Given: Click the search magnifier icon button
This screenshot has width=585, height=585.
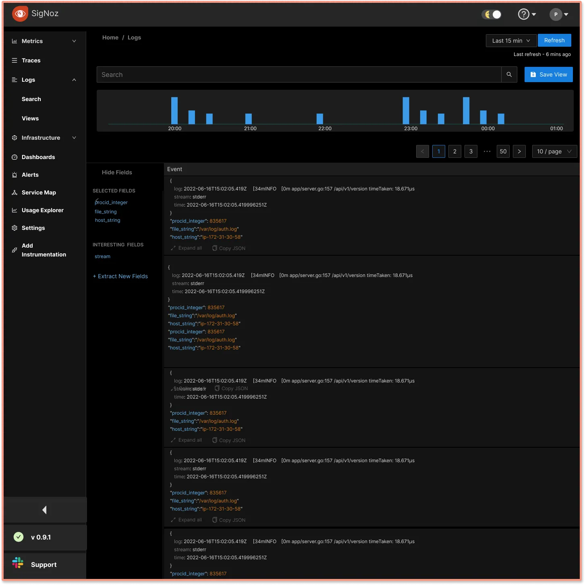Looking at the screenshot, I should click(x=509, y=74).
